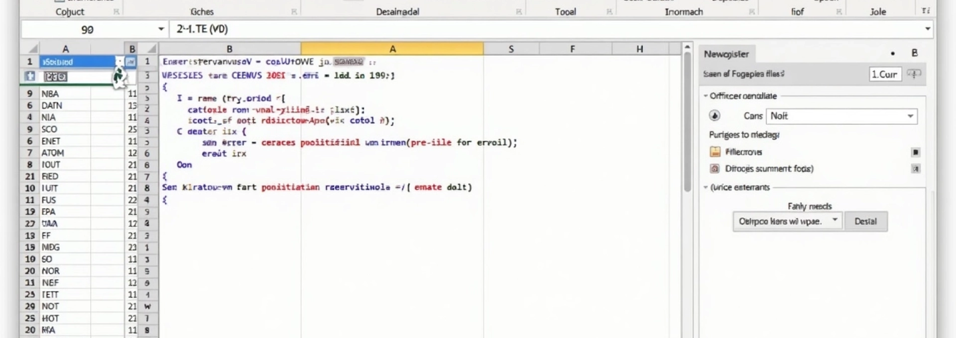
Task: Click the B icon in Newojister pane header
Action: [914, 53]
